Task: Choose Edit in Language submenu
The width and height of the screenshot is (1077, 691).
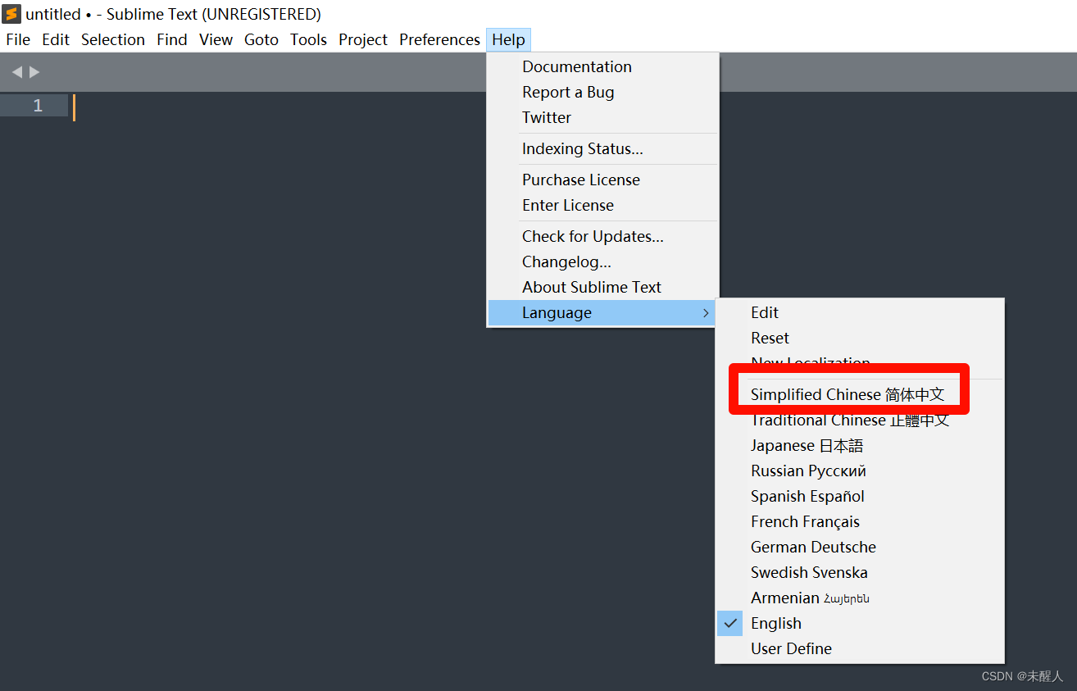Action: (x=860, y=312)
